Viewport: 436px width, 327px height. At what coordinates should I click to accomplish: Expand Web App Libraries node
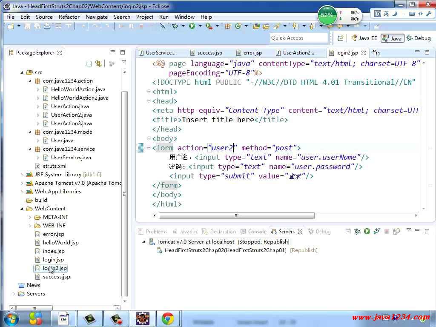(22, 192)
